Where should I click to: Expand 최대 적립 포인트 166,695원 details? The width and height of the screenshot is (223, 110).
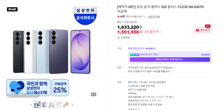[x=142, y=48]
